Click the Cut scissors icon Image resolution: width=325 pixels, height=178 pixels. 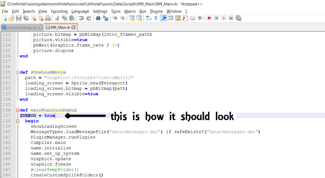[57, 18]
